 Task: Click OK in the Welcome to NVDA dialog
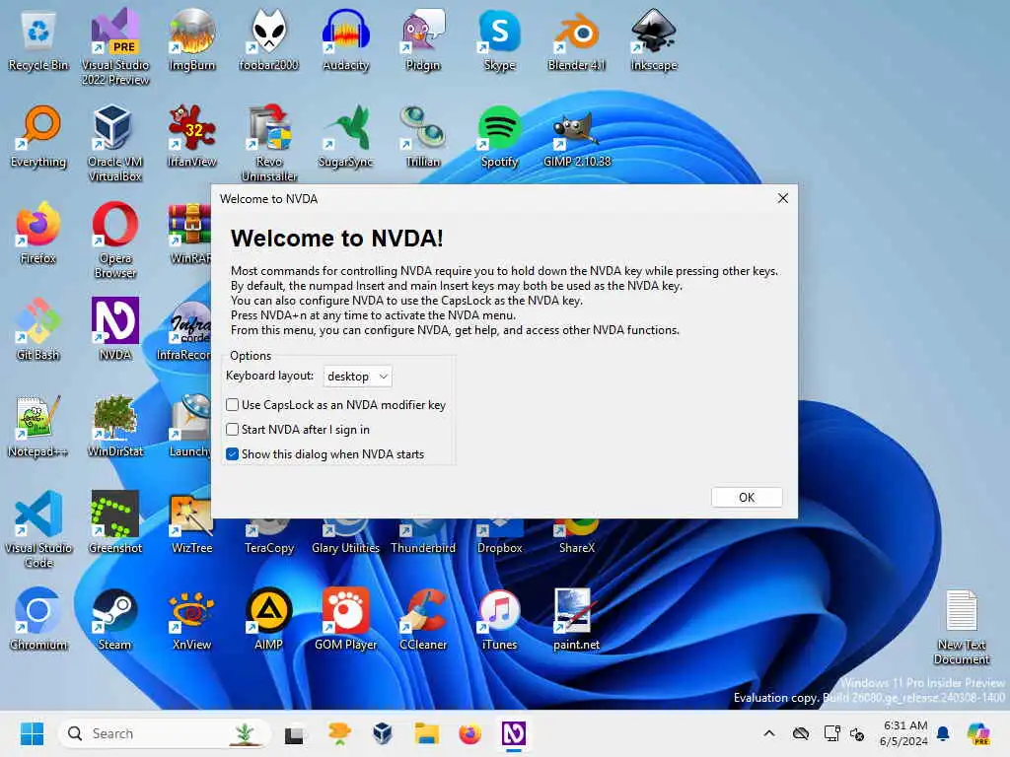pos(747,497)
